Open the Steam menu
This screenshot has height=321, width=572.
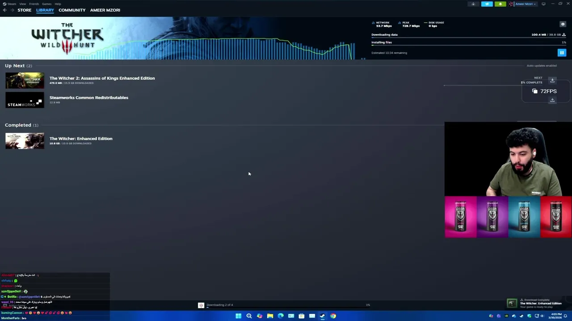tap(12, 4)
